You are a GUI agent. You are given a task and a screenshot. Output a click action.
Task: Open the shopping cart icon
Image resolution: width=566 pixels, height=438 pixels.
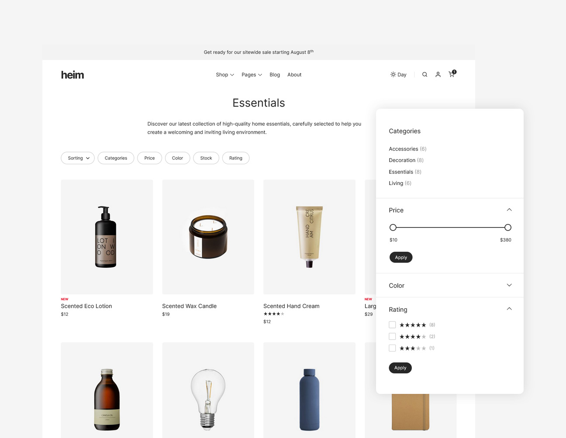pyautogui.click(x=452, y=74)
